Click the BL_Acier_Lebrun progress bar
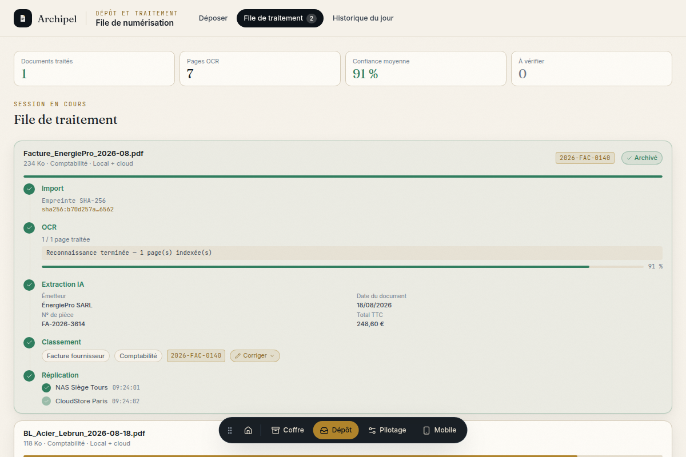The image size is (686, 457). pos(343,456)
